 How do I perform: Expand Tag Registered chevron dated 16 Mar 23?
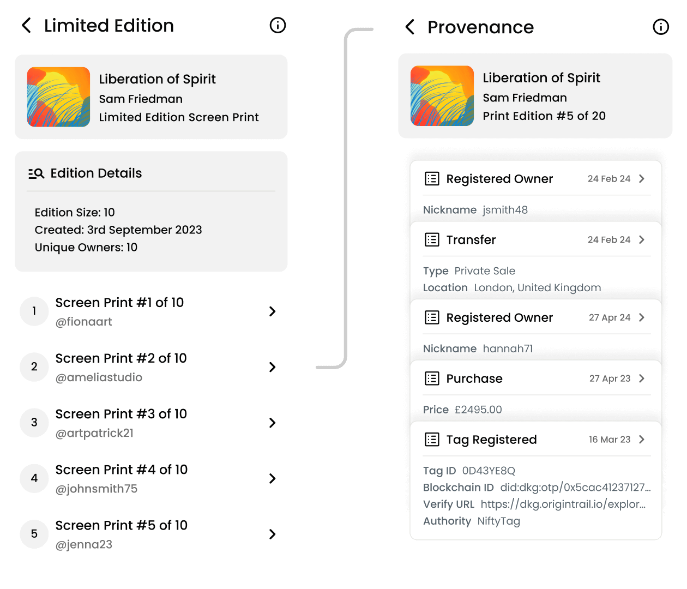642,440
